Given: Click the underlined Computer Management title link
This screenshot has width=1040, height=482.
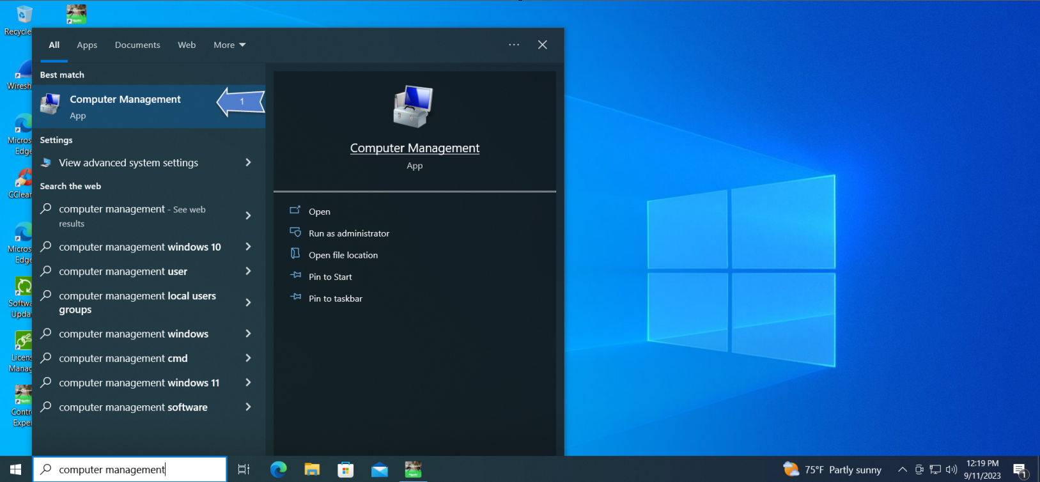Looking at the screenshot, I should coord(415,148).
